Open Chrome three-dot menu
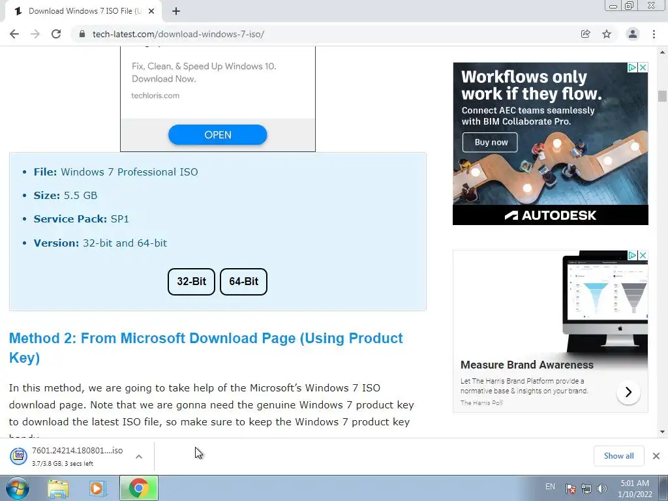This screenshot has width=668, height=501. tap(654, 34)
